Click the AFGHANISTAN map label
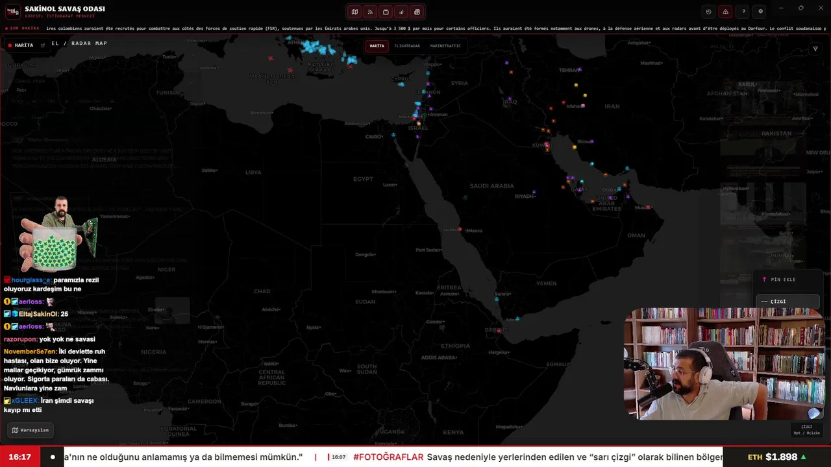This screenshot has height=467, width=831. (x=727, y=93)
